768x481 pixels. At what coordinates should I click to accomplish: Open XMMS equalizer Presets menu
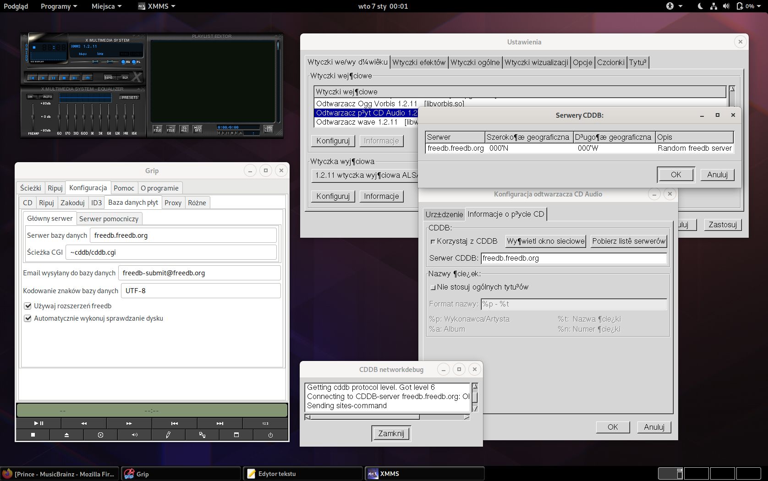point(130,98)
